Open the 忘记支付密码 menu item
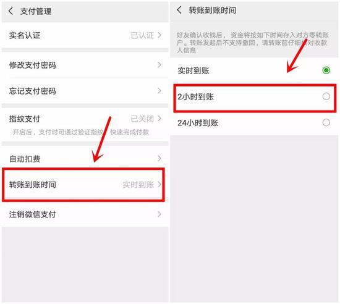Viewport: 340px width, 304px height. (85, 91)
